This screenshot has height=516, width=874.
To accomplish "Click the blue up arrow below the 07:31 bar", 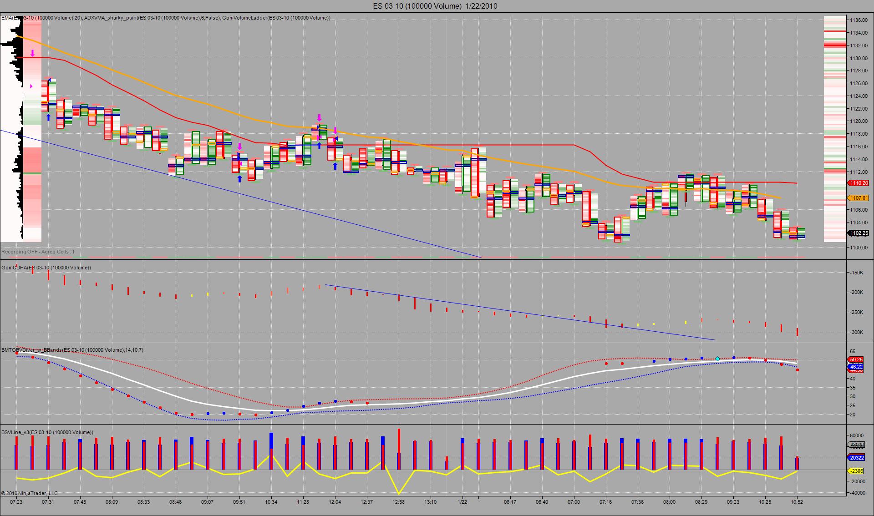I will pos(48,117).
